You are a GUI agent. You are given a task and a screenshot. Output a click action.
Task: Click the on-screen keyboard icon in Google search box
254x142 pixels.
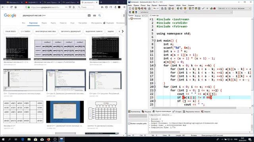(x=94, y=15)
